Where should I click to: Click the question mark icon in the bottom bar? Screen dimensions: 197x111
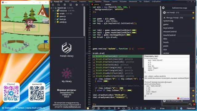coord(137,108)
